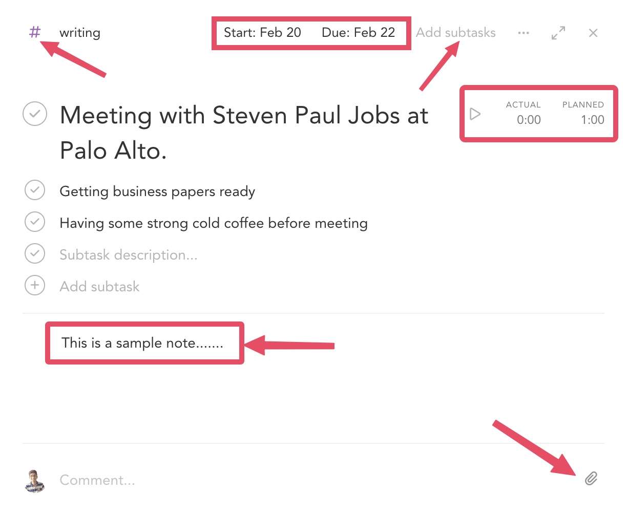
Task: Open the three-dot more options menu
Action: pos(523,33)
